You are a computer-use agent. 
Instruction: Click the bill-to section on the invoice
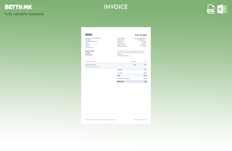coord(90,53)
